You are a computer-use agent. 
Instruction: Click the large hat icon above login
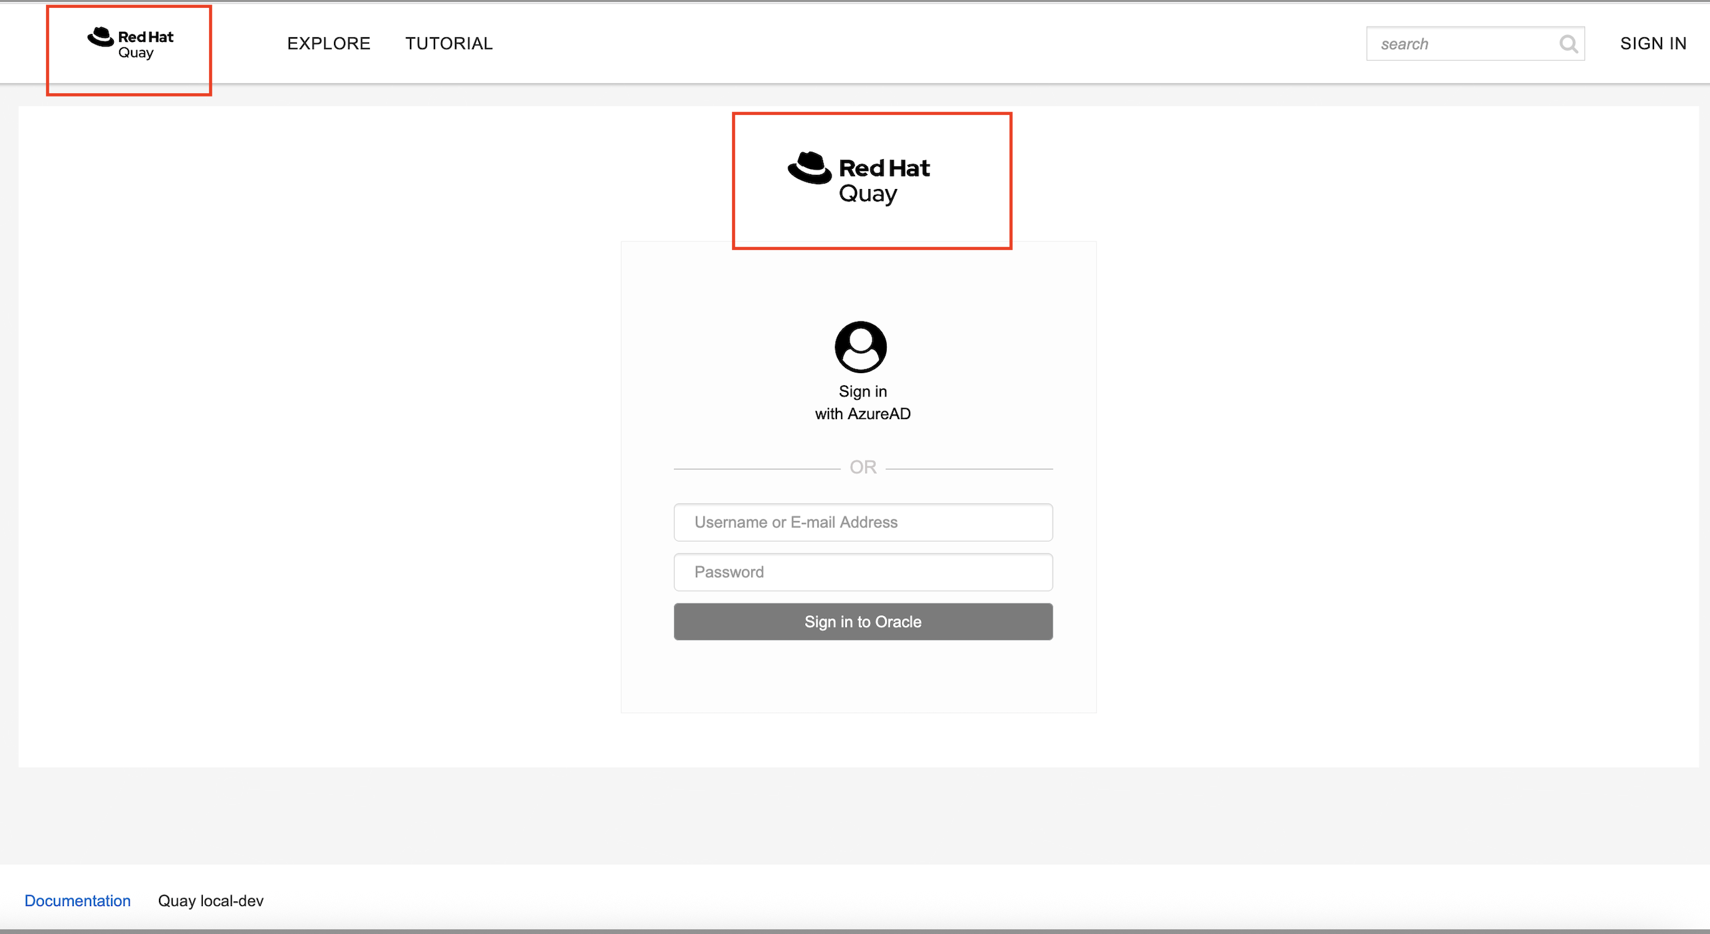pyautogui.click(x=809, y=168)
